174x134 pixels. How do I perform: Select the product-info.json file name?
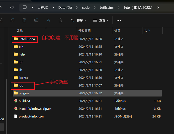(x=31, y=116)
